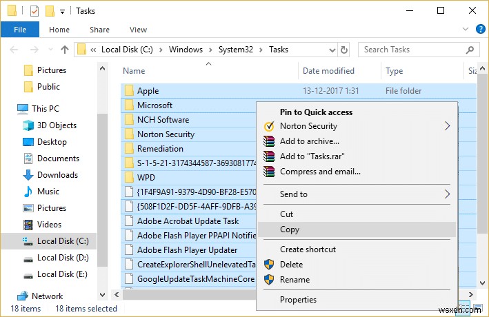Viewport: 489px width, 317px height.
Task: Expand the ribbon using the chevron
Action: tap(464, 30)
